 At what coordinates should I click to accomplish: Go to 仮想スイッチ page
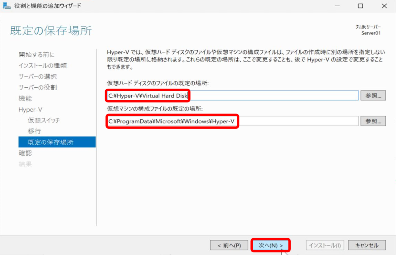coord(44,120)
